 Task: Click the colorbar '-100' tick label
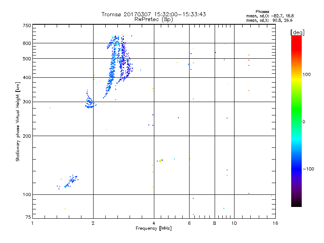[x=308, y=169]
